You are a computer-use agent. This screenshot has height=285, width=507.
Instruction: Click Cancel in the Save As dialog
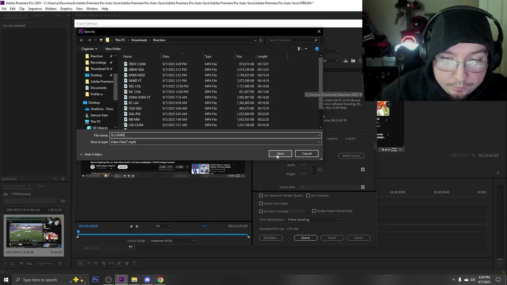[x=307, y=154]
